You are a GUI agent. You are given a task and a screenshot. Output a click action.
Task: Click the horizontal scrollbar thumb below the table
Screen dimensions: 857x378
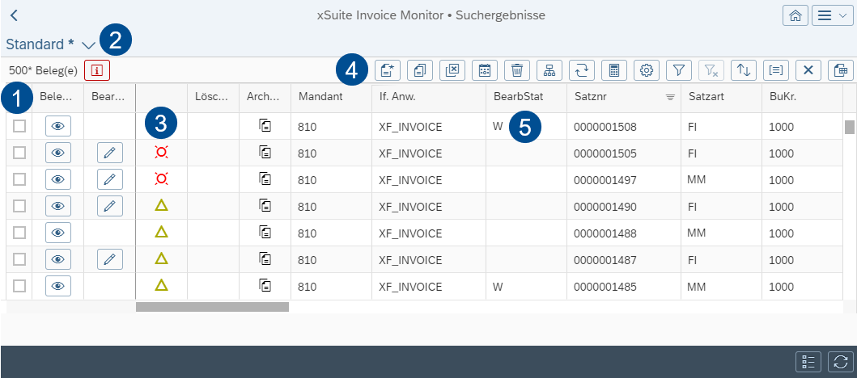pyautogui.click(x=212, y=307)
